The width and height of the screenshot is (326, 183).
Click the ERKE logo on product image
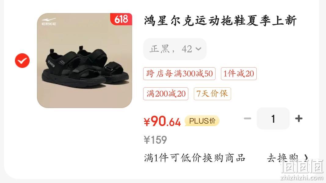click(49, 22)
